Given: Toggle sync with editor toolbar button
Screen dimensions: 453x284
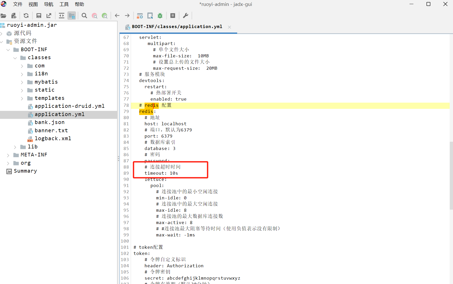Looking at the screenshot, I should (x=61, y=16).
